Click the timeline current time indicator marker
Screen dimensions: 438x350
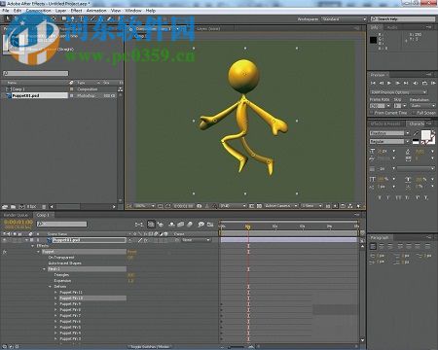(x=248, y=227)
